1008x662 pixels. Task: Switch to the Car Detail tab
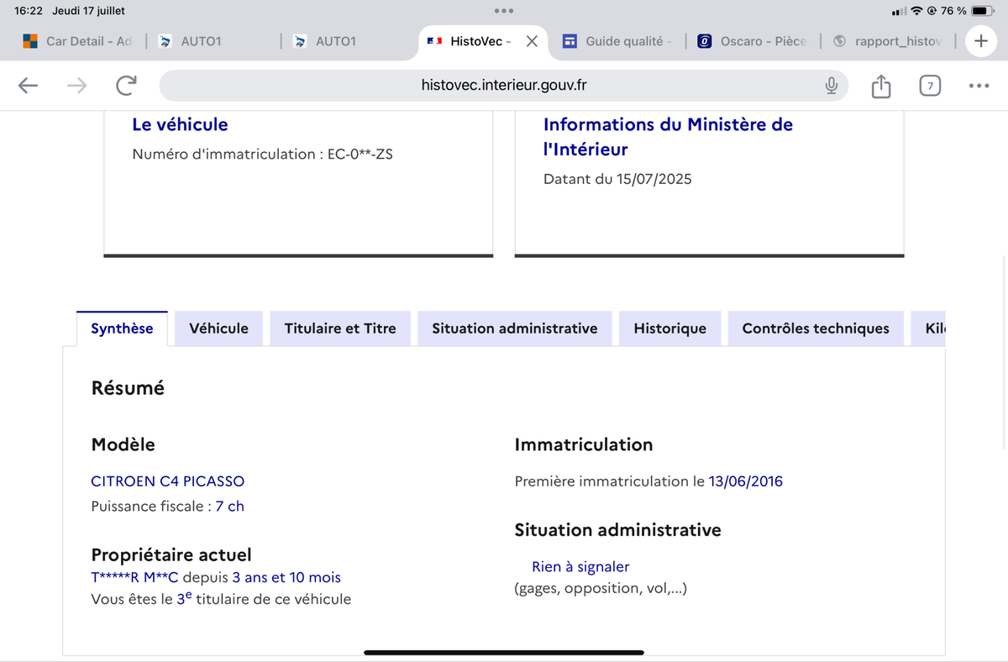[76, 41]
